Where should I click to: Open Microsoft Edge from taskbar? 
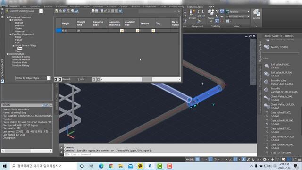101,166
